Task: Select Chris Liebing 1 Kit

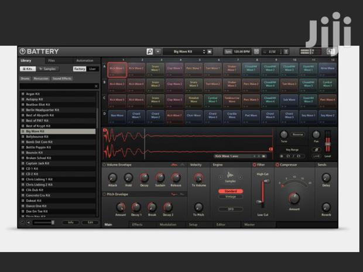Action: click(x=58, y=179)
